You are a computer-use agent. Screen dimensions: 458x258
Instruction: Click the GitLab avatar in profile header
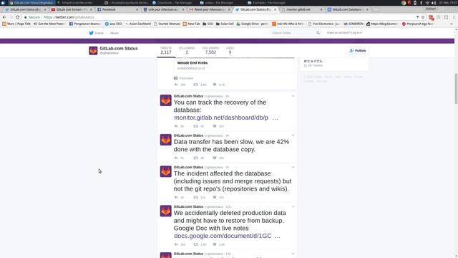coord(93,51)
